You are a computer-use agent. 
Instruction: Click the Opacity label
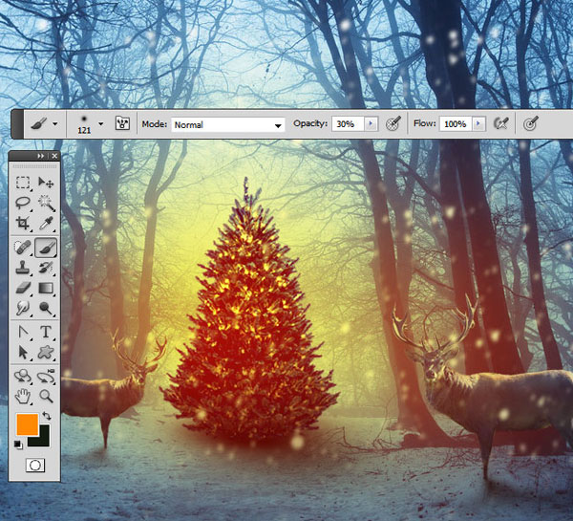click(x=310, y=123)
